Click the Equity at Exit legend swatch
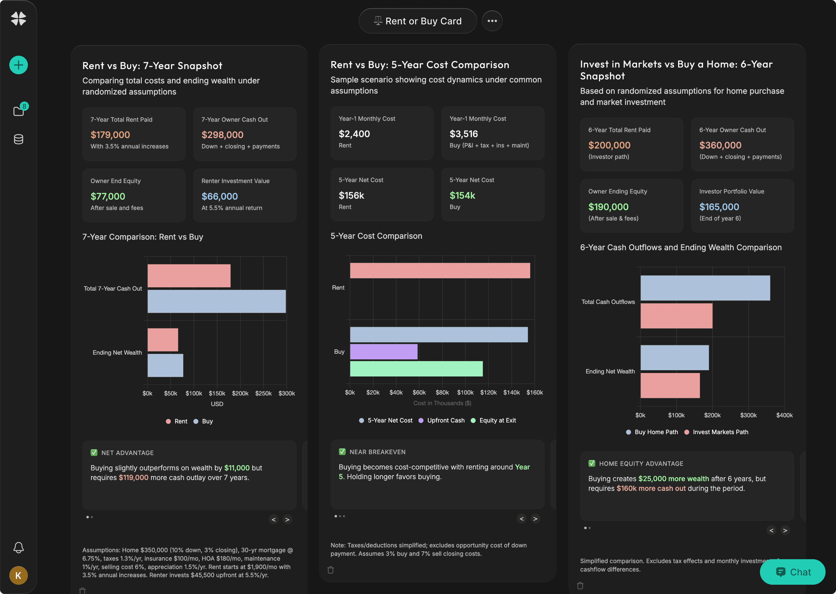This screenshot has width=836, height=594. pos(473,421)
